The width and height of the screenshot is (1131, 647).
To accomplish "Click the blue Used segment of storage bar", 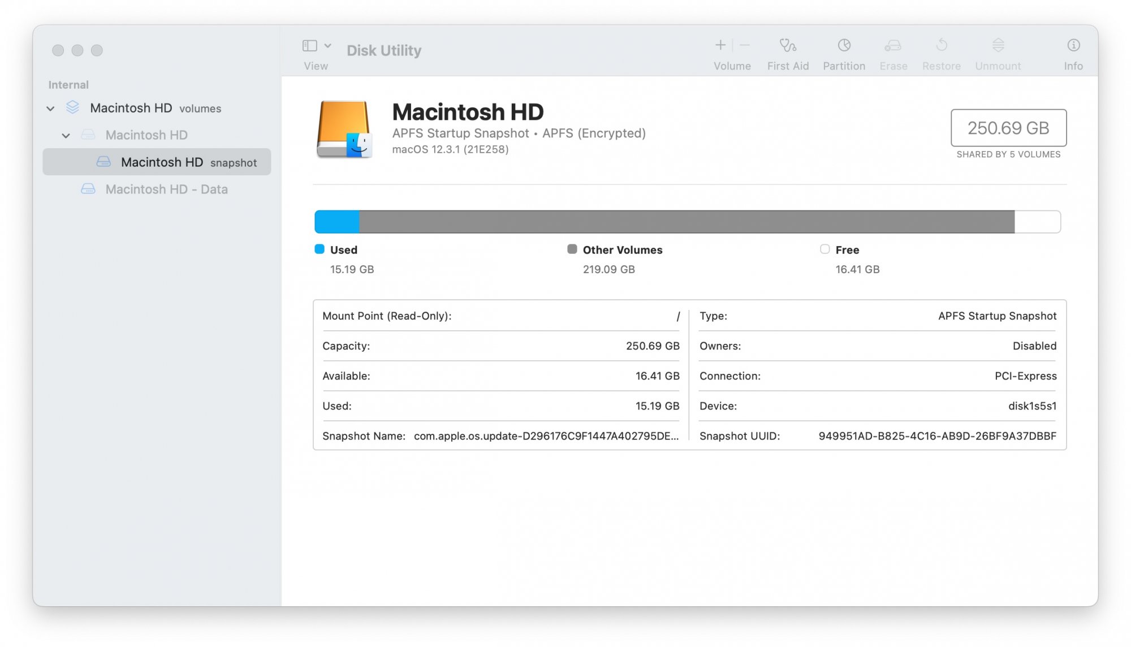I will pyautogui.click(x=337, y=222).
